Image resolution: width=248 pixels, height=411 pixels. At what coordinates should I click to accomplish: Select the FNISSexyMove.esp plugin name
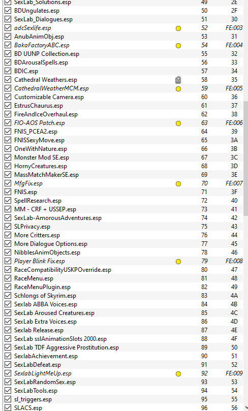(39, 140)
